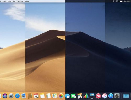Open Launchpad rocket icon in Dock
Image resolution: width=131 pixels, height=100 pixels.
tap(11, 96)
